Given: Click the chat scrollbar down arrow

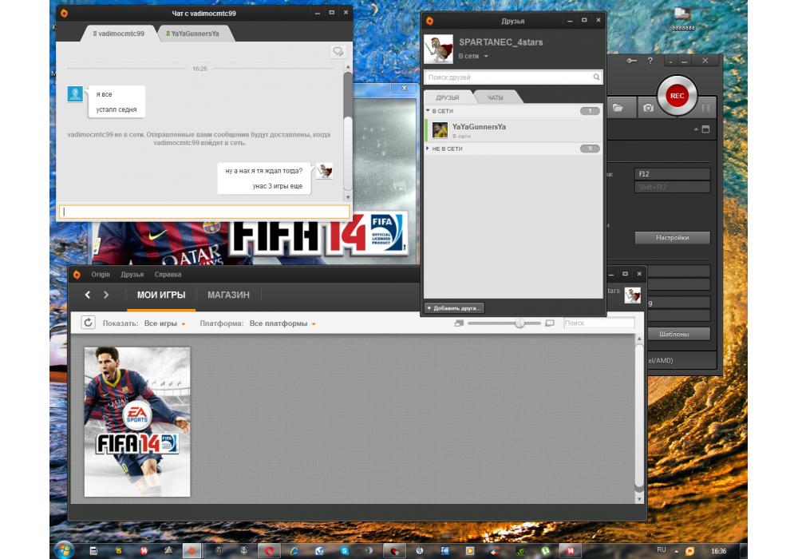Looking at the screenshot, I should (348, 197).
